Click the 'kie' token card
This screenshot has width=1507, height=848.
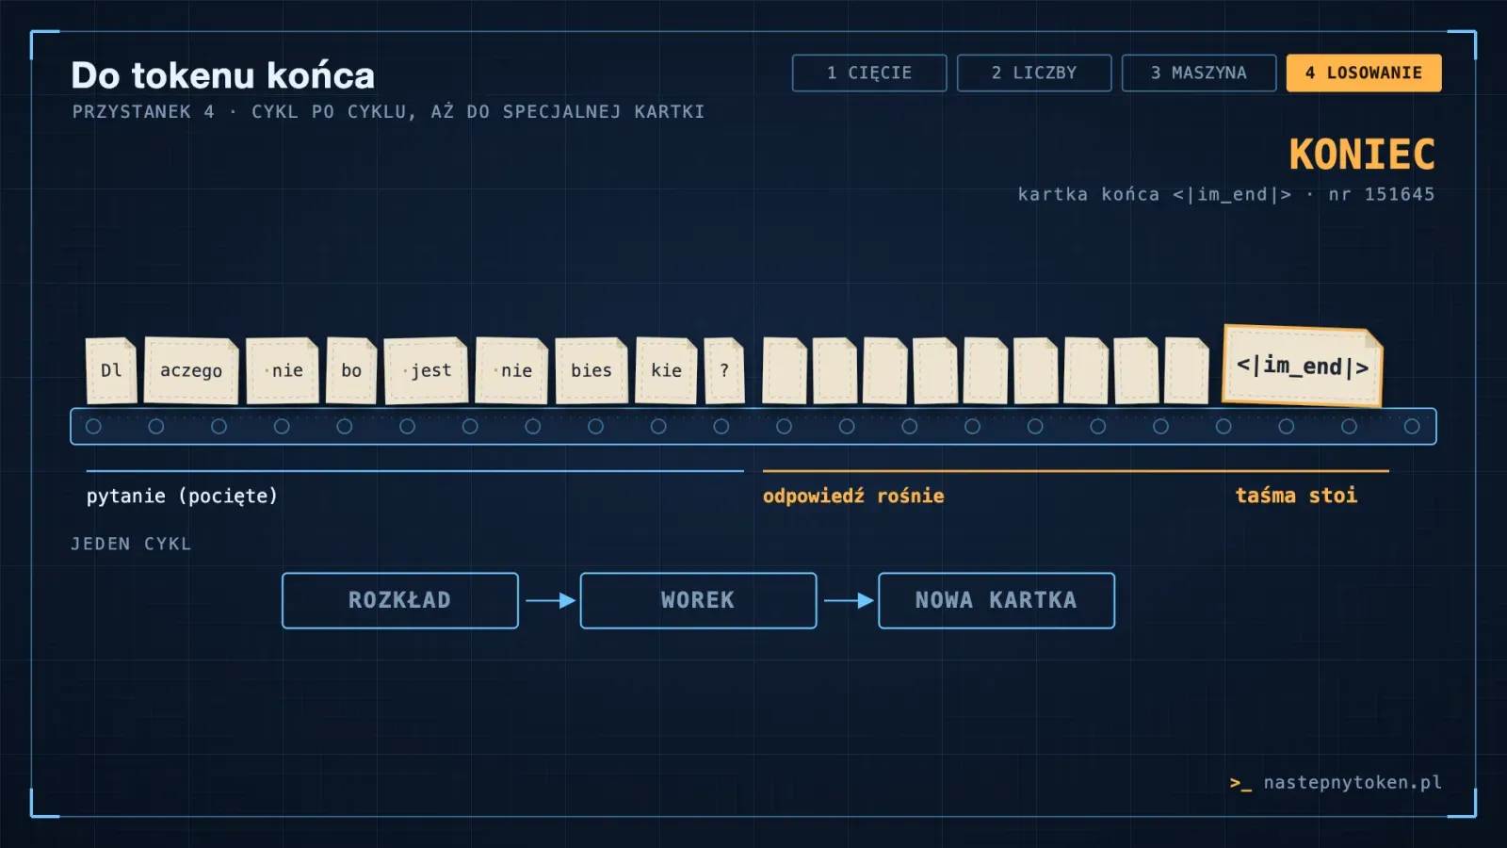coord(666,370)
